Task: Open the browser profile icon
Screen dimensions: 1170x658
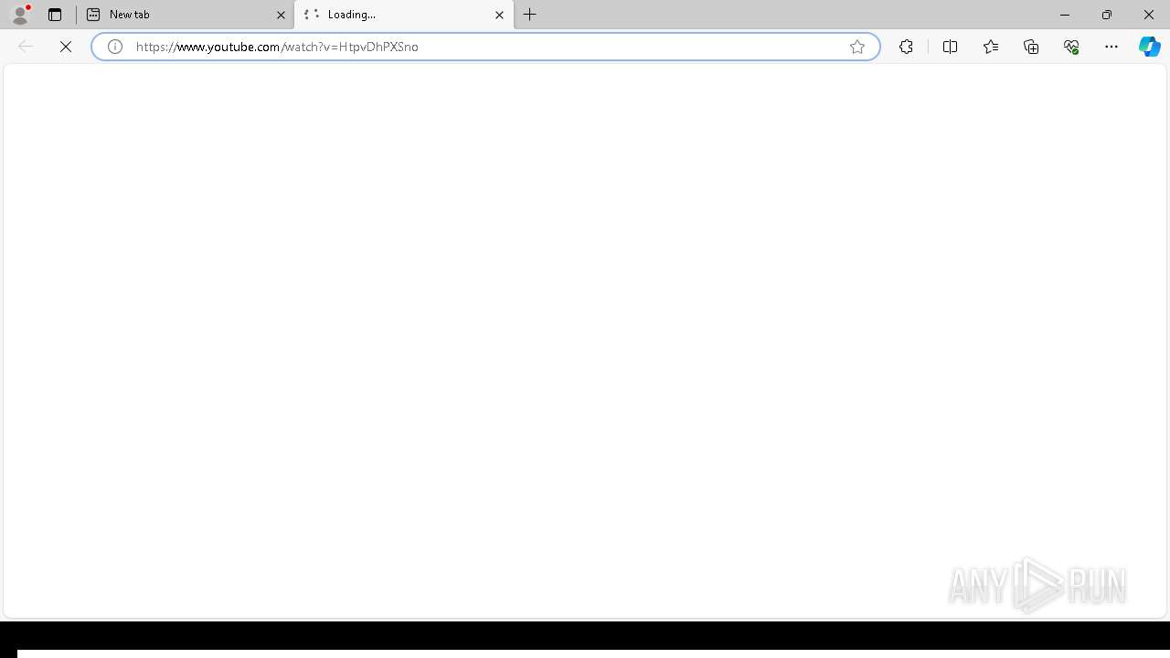Action: click(20, 15)
